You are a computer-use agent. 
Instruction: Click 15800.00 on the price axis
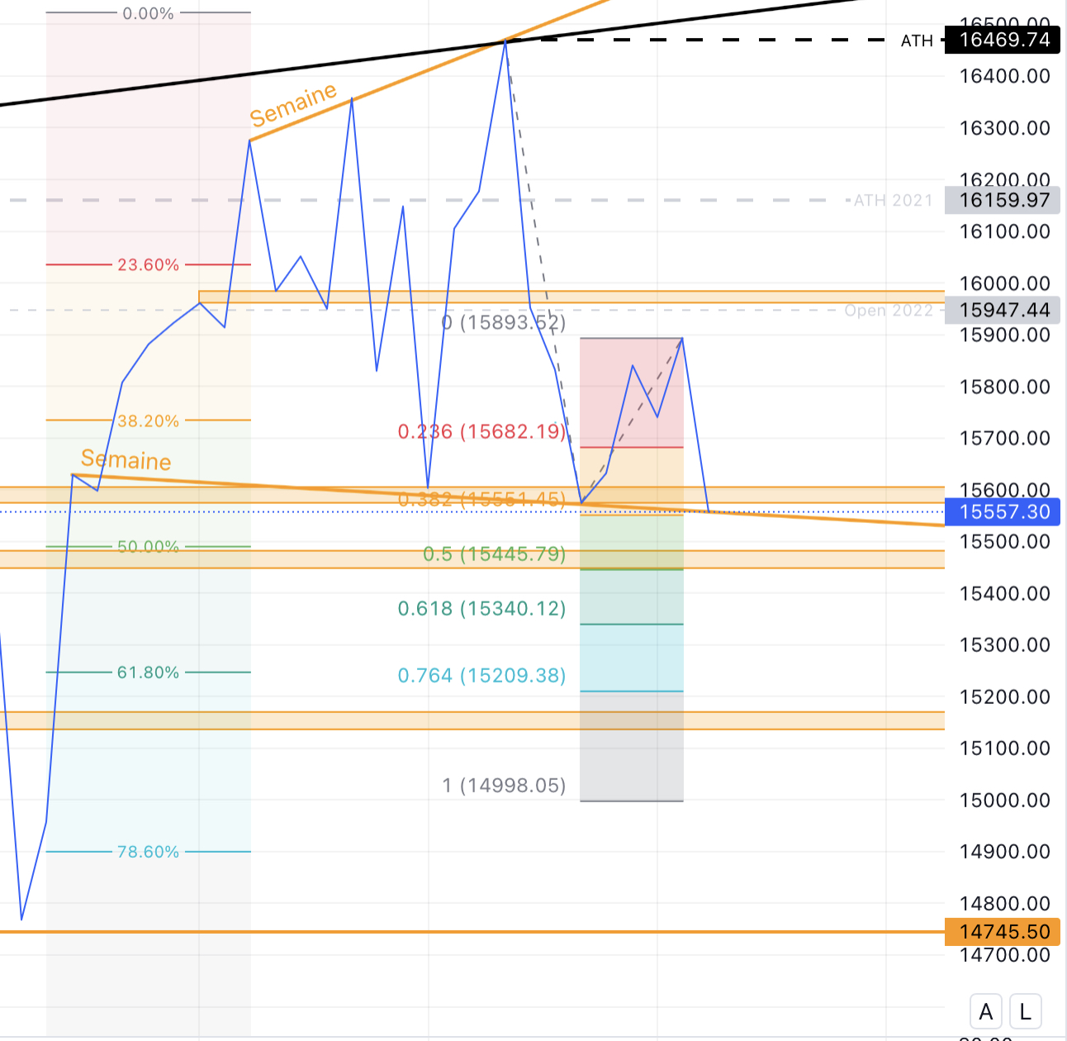(x=1004, y=387)
